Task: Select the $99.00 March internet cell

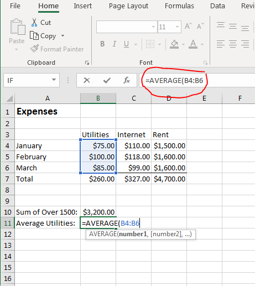Action: (x=133, y=168)
